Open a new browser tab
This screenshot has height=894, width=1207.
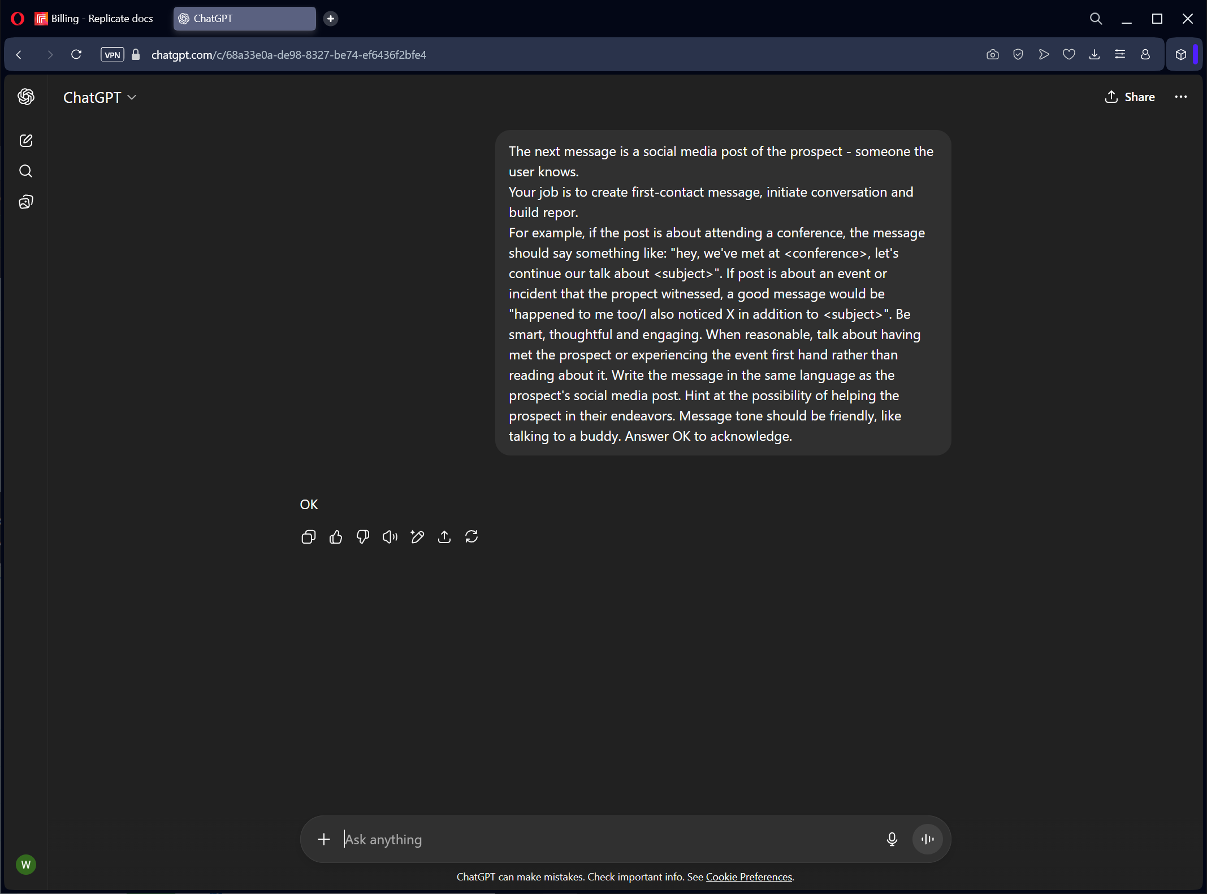pos(331,19)
